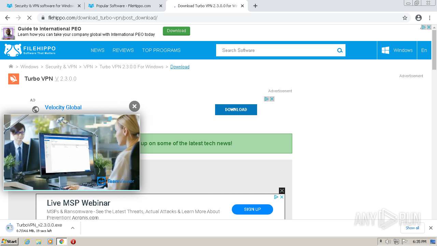437x246 pixels.
Task: Click Show all downloads button
Action: coord(412,228)
